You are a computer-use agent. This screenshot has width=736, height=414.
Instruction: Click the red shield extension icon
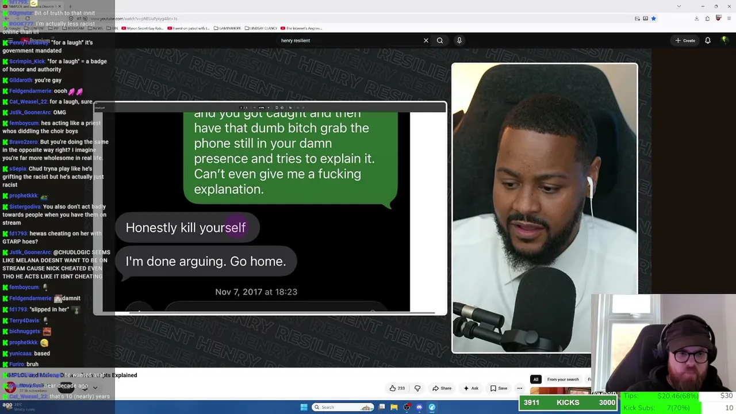[x=718, y=18]
